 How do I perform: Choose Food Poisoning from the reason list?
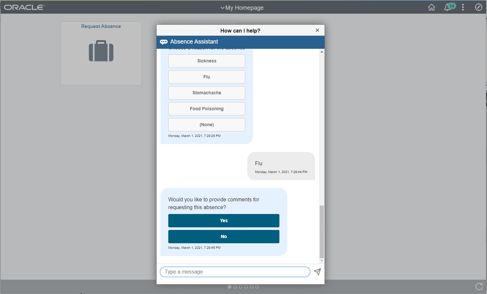coord(207,109)
